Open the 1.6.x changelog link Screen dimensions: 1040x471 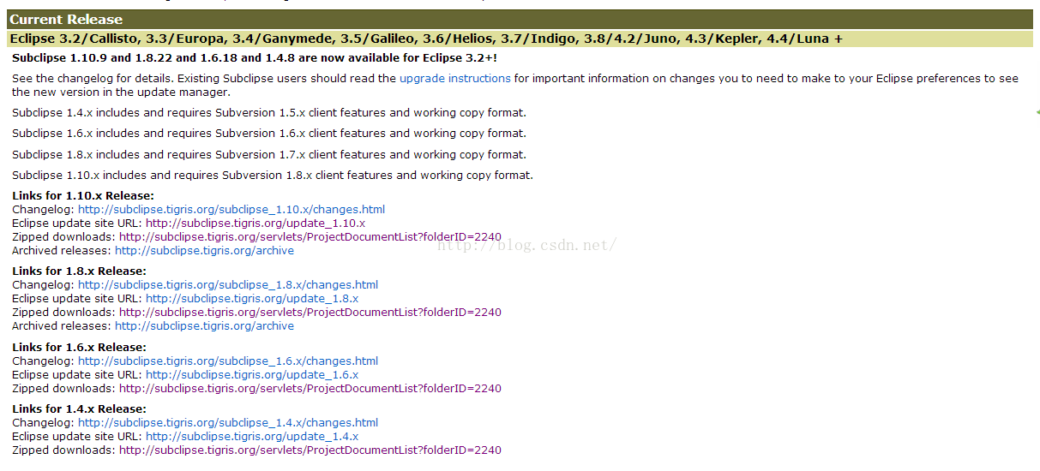228,361
